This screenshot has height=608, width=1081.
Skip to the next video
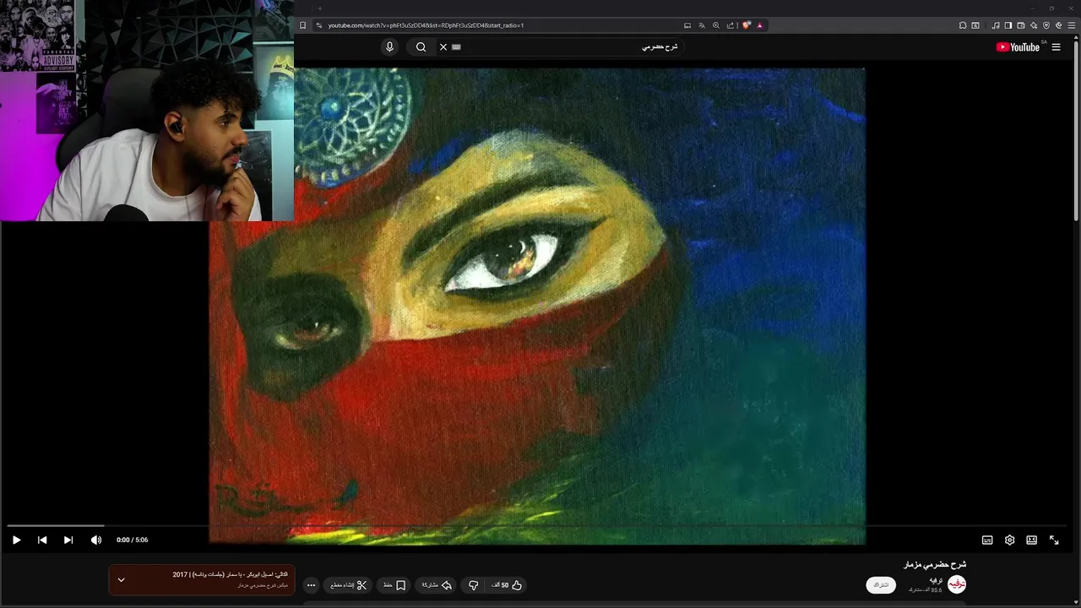[68, 540]
